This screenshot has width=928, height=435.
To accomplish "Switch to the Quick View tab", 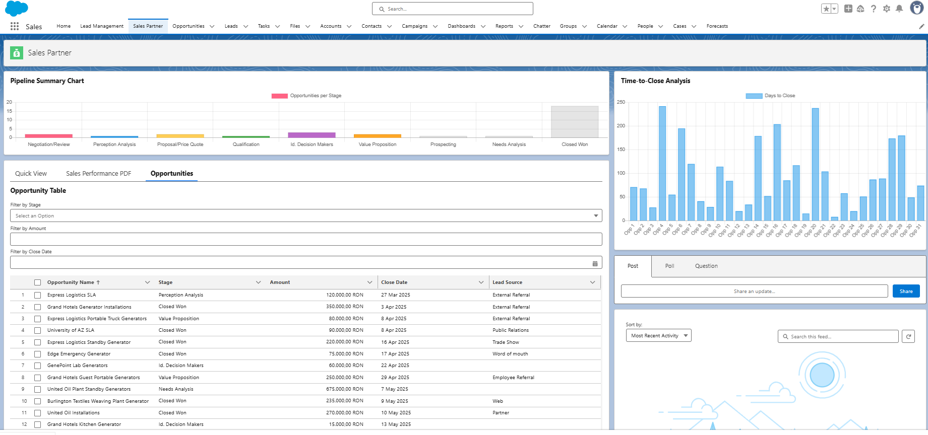I will [x=31, y=174].
